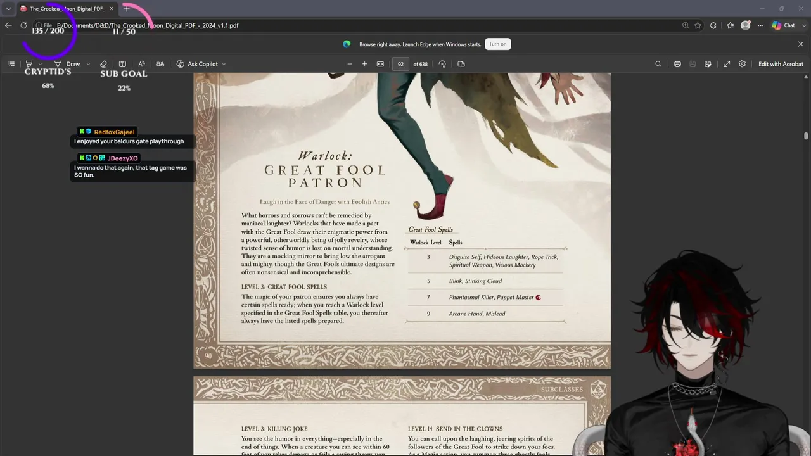Search within the PDF document
Viewport: 811px width, 456px height.
(x=658, y=64)
